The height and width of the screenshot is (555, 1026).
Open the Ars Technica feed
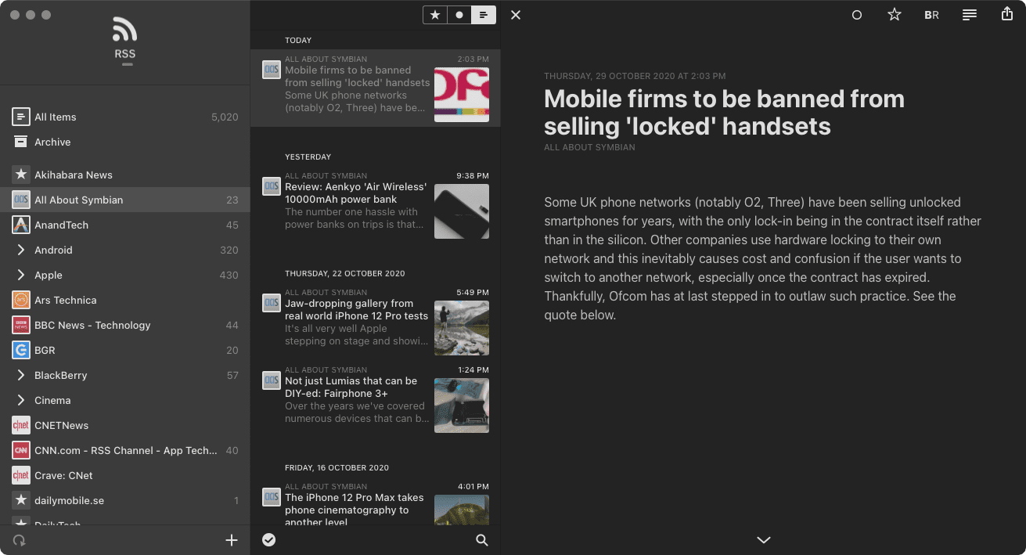pos(125,300)
